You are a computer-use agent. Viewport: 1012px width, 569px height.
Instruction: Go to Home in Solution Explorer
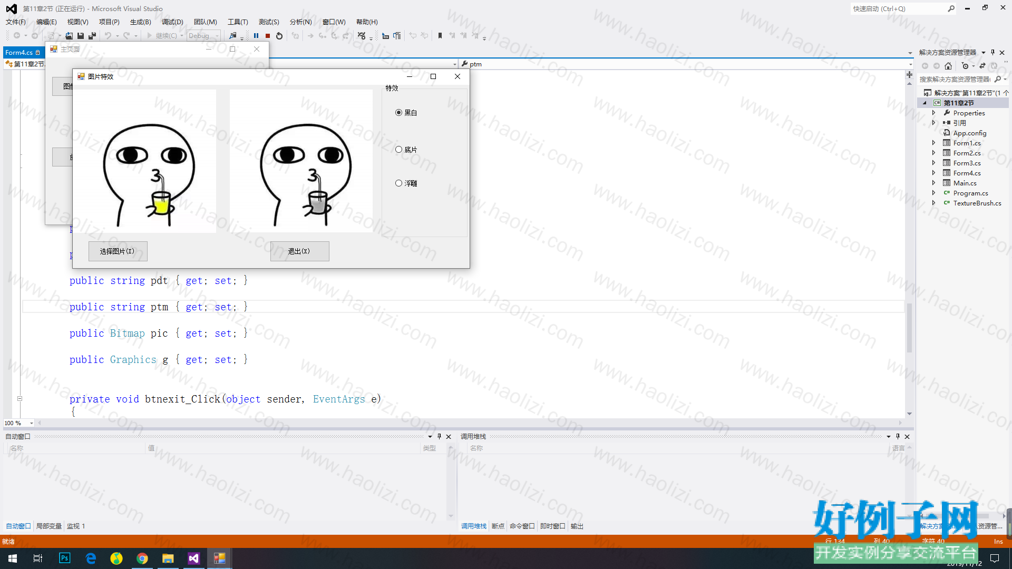click(948, 66)
